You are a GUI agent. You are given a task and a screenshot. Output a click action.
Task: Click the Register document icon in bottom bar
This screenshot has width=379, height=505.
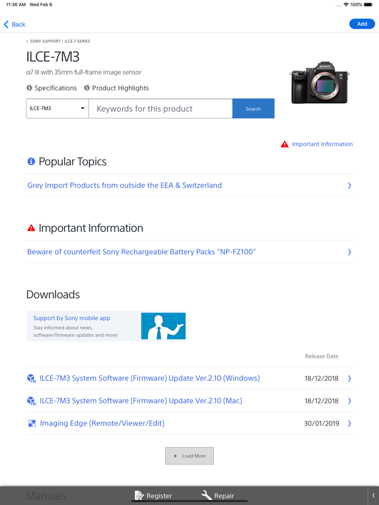click(139, 495)
